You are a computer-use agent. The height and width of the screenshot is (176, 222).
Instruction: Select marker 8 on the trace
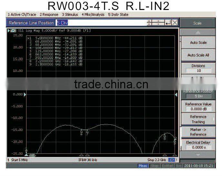[165, 137]
